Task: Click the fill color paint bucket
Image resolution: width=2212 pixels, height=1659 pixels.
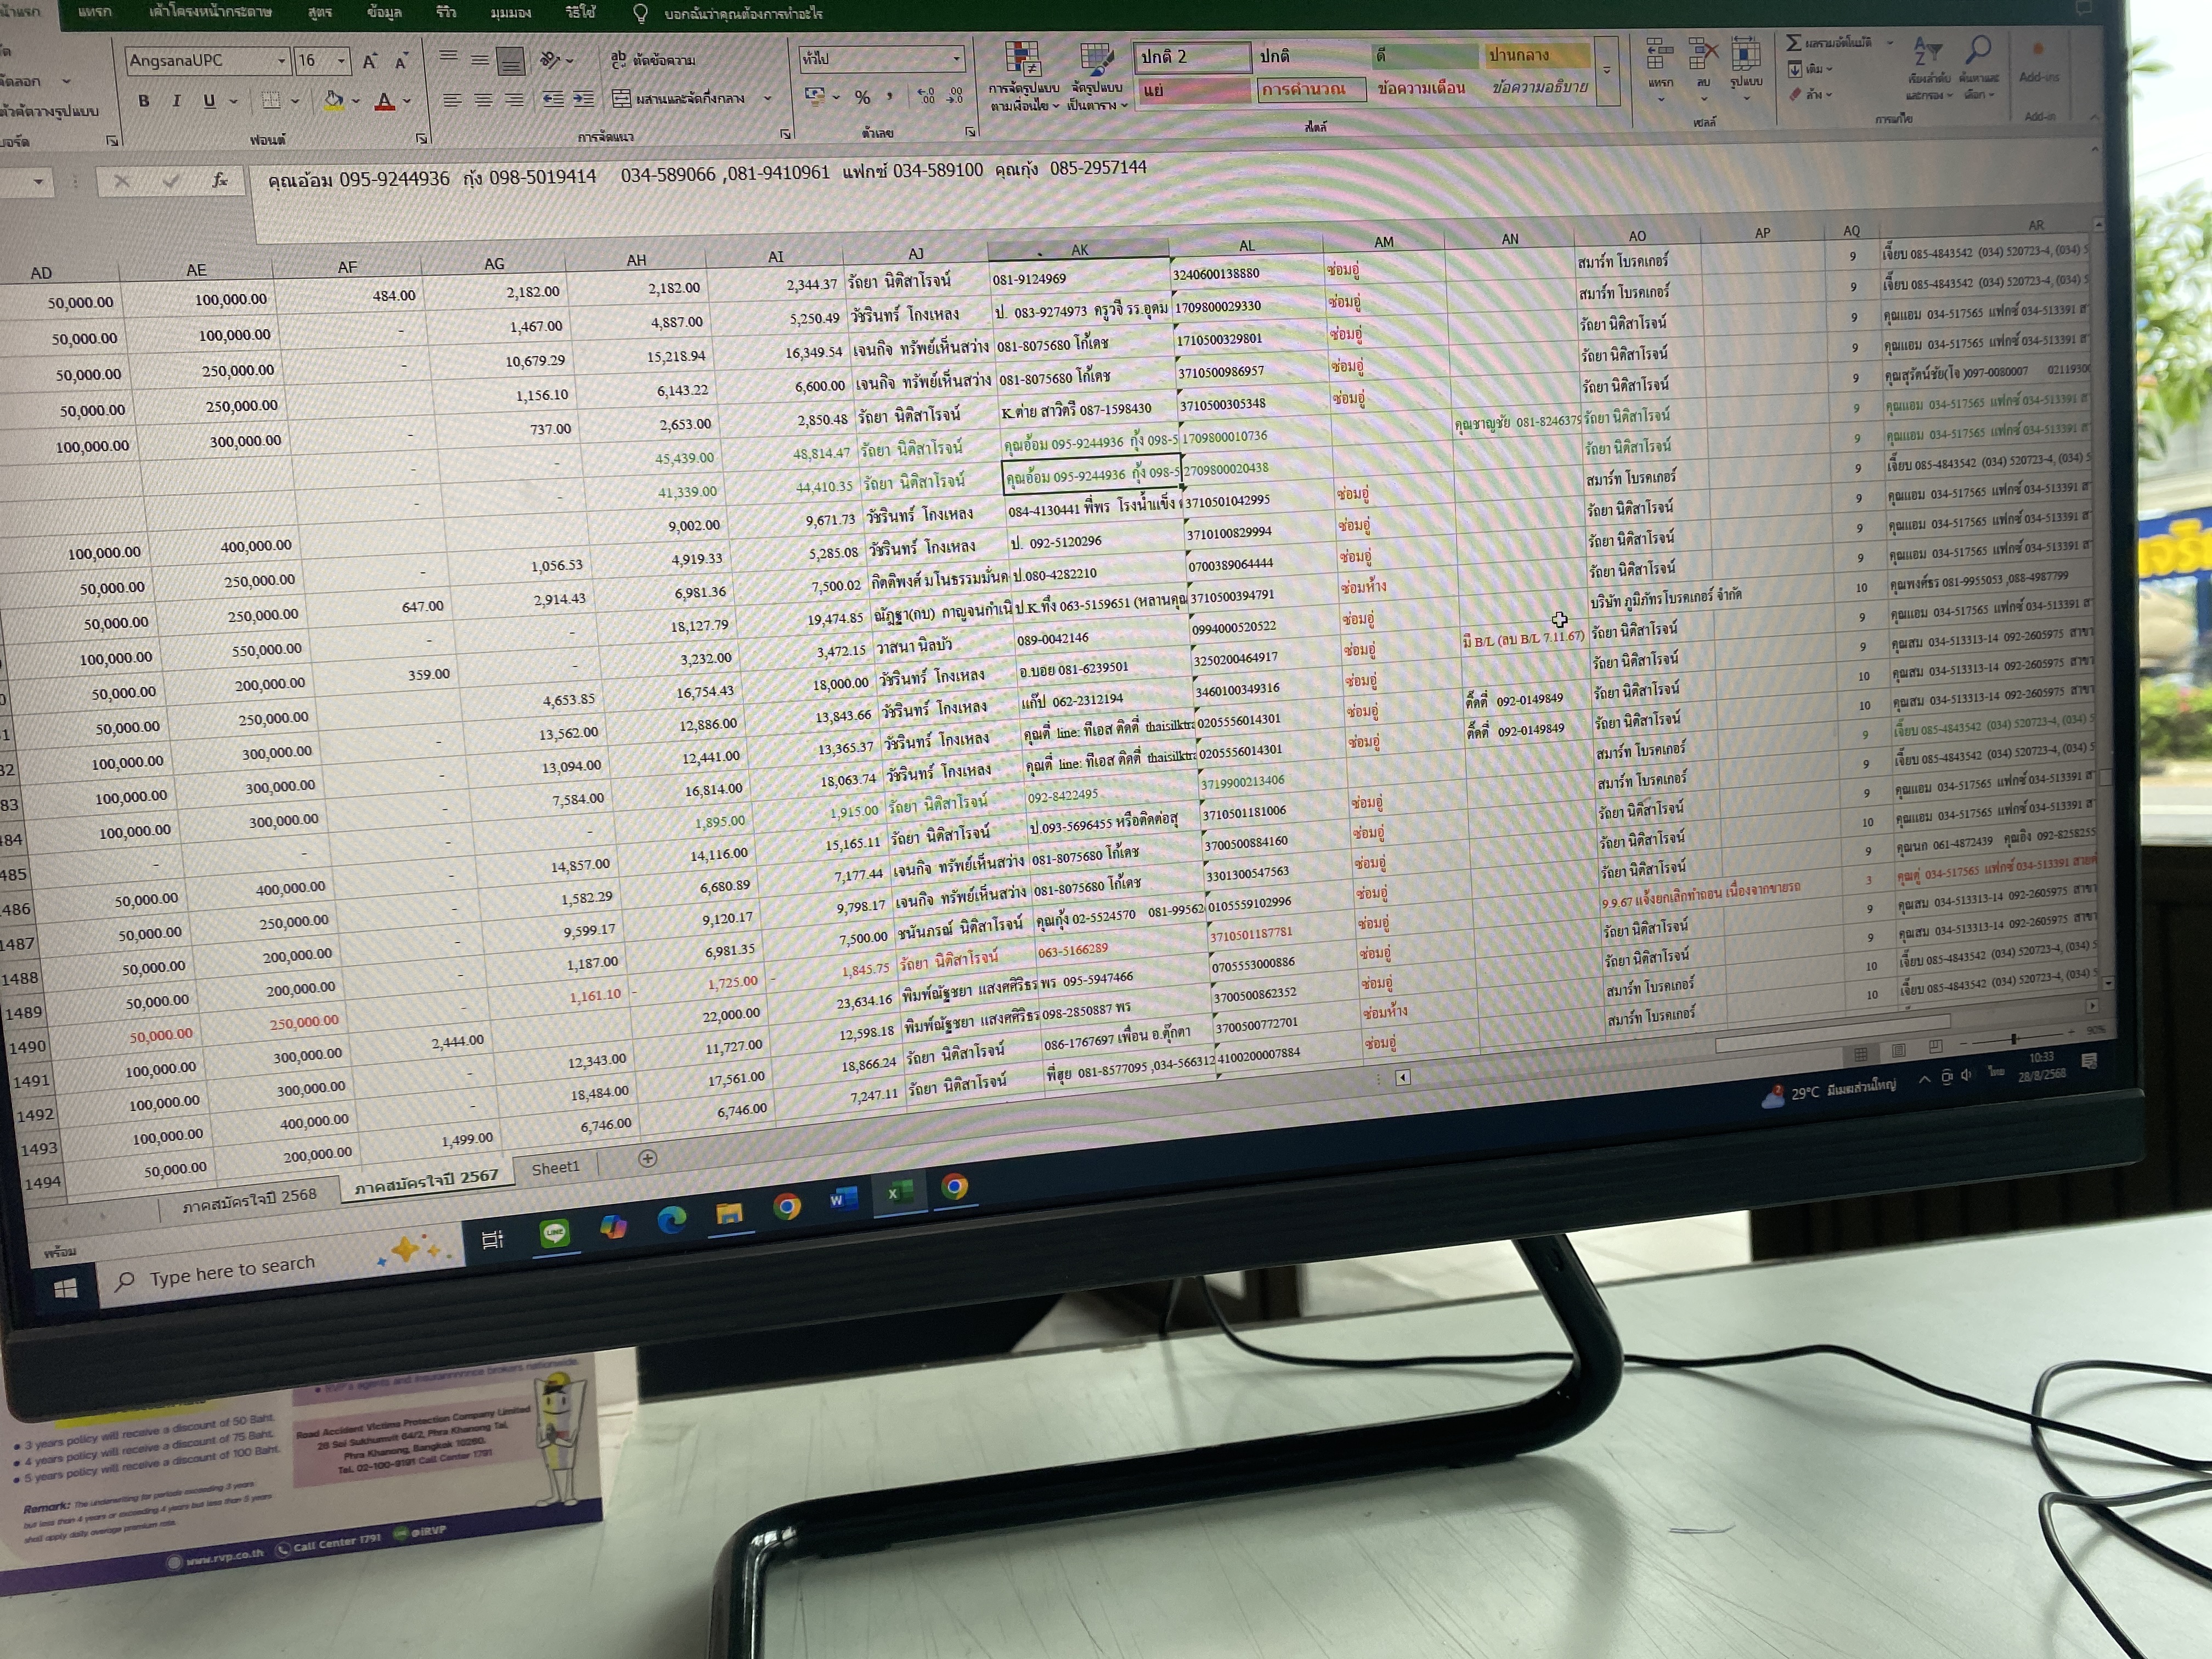Action: (334, 100)
